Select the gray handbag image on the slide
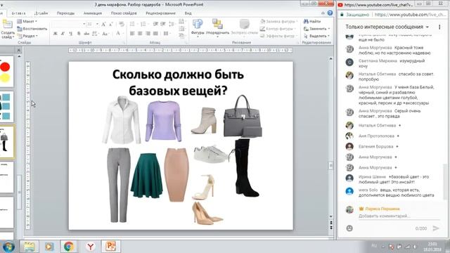The image size is (450, 253). point(243,117)
